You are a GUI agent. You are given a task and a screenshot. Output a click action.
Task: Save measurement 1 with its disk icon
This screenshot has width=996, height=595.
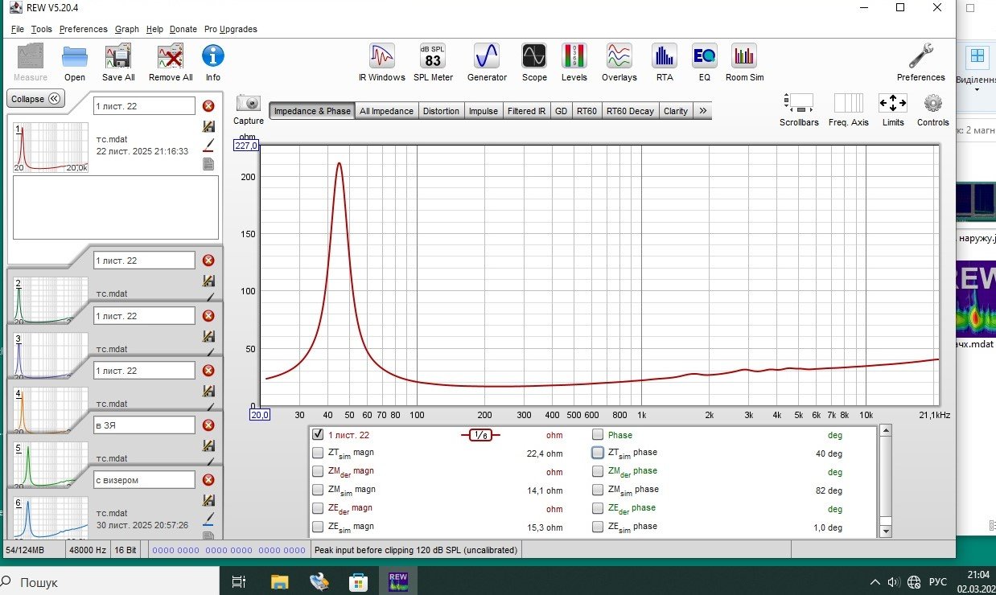coord(208,126)
